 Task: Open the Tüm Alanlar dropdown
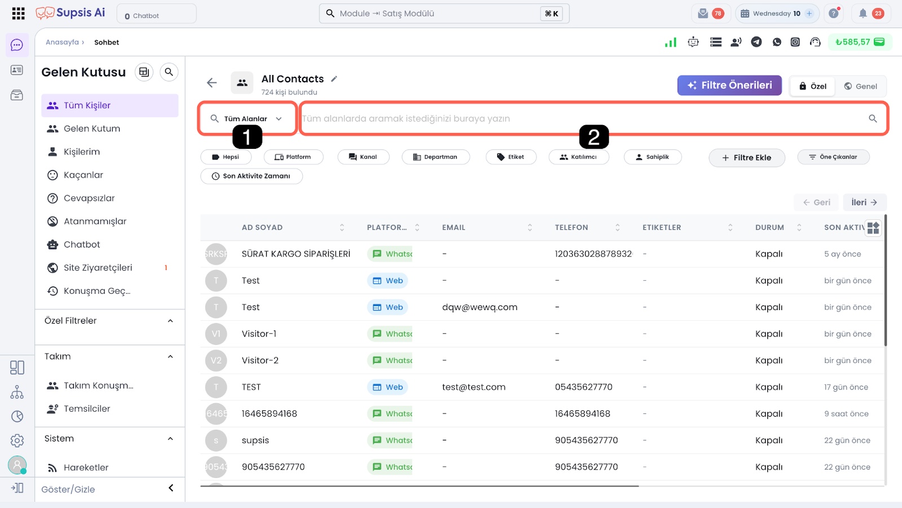click(x=246, y=118)
